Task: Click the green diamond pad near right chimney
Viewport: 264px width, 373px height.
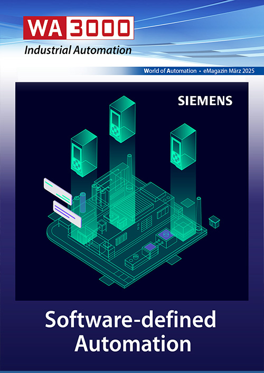Action: [x=188, y=202]
